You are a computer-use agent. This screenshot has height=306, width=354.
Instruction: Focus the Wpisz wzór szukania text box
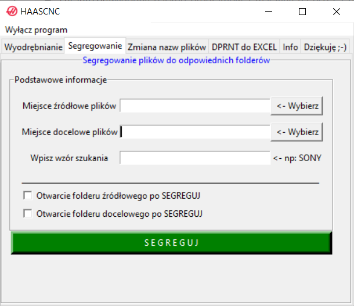coord(195,158)
